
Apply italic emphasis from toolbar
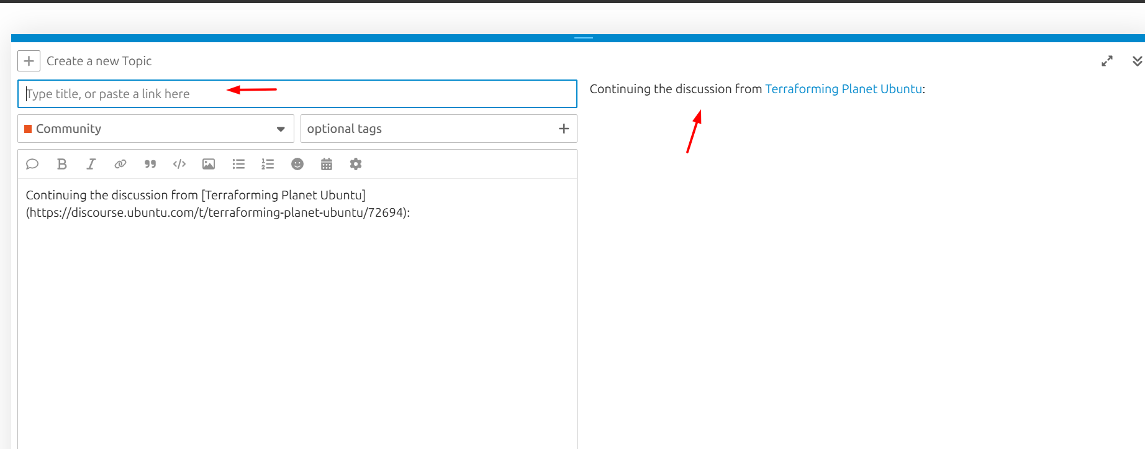[91, 164]
